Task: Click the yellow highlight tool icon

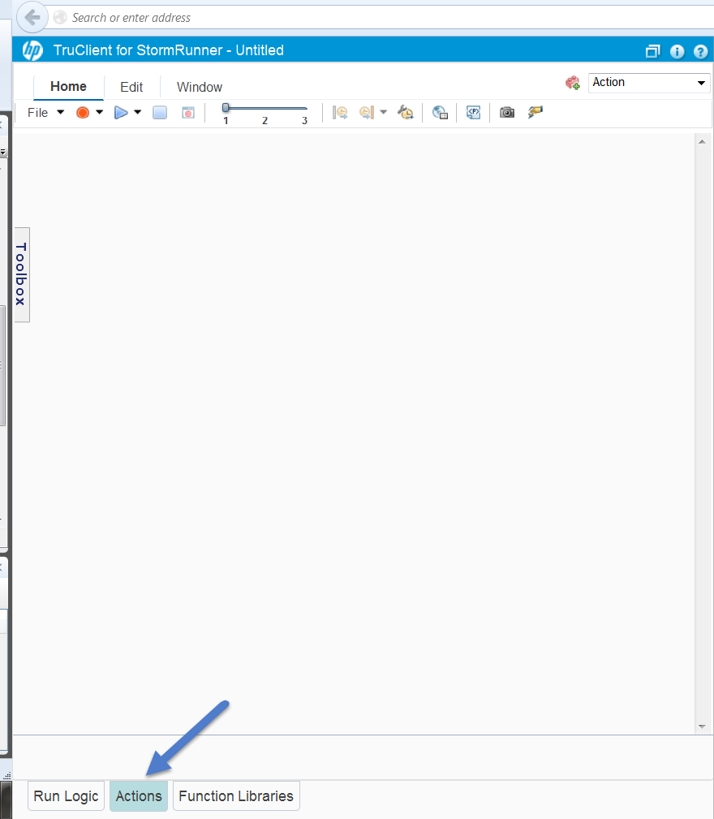Action: click(x=535, y=112)
